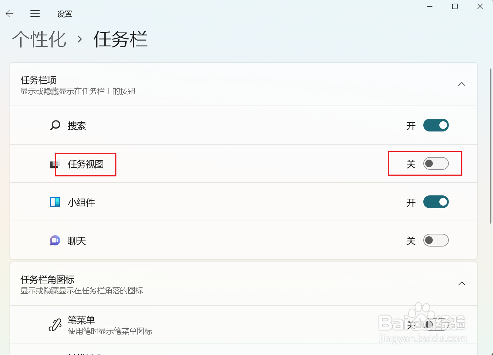
Task: Enable the 任务视图 toggle
Action: point(436,164)
